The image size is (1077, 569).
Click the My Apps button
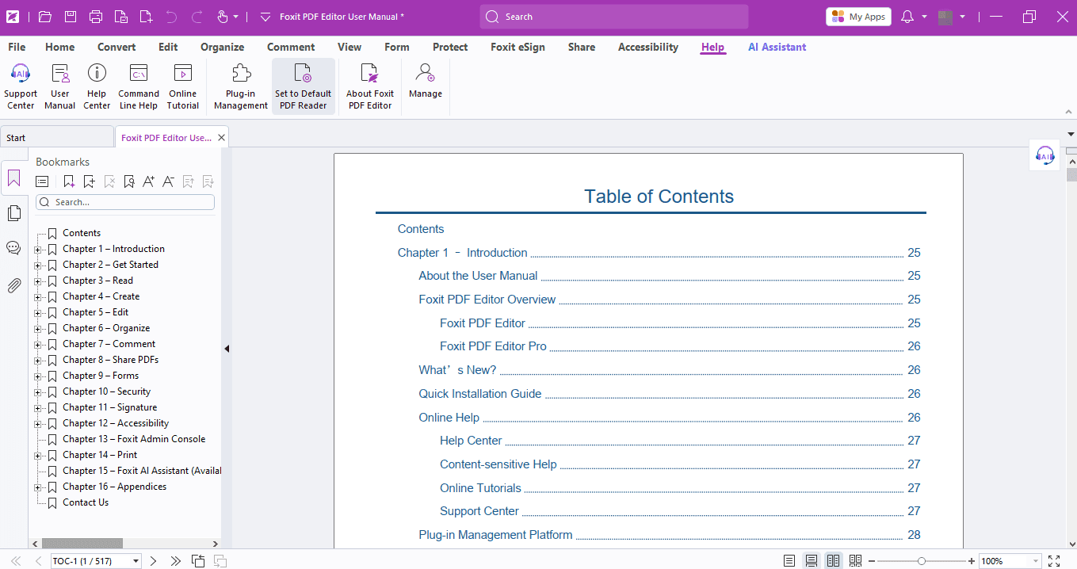[x=858, y=17]
